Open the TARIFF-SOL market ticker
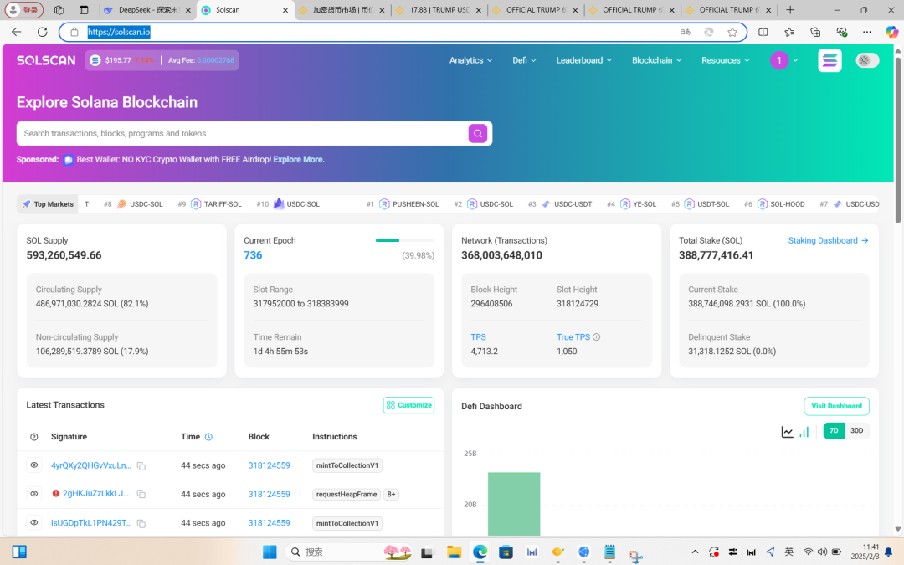Viewport: 904px width, 565px height. (216, 204)
